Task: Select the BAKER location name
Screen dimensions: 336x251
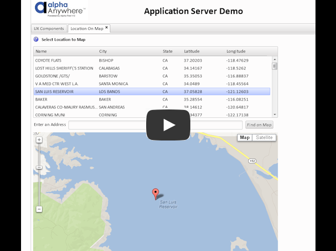Action: [x=41, y=99]
